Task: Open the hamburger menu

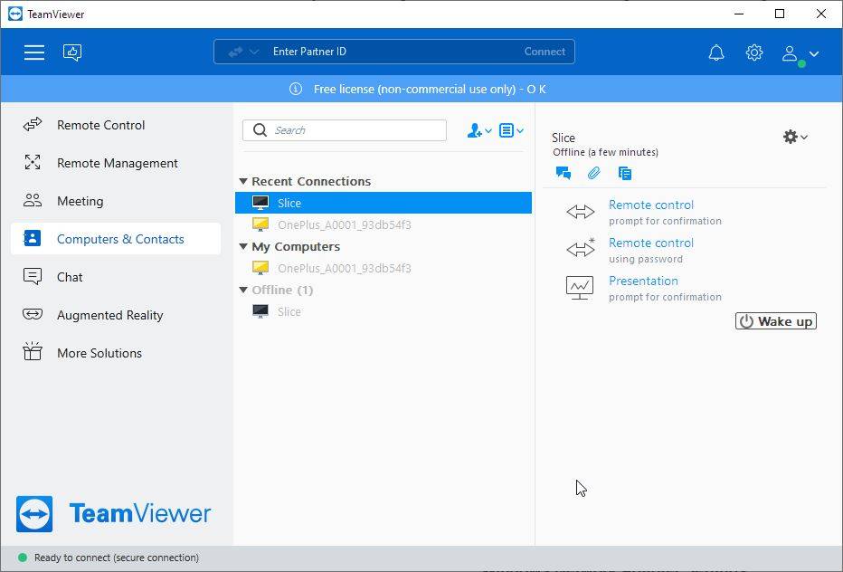Action: point(34,52)
